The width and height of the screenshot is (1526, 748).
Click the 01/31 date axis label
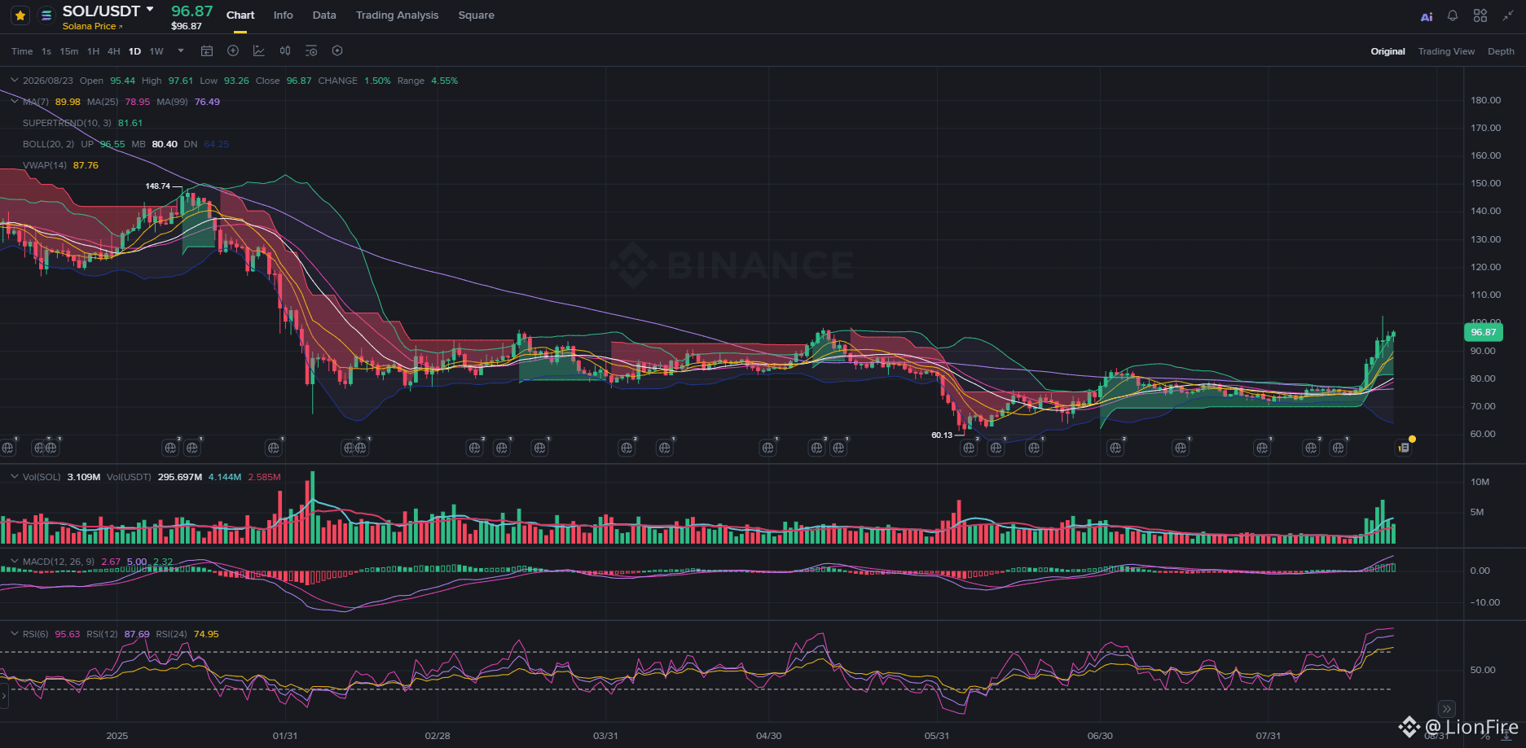click(285, 736)
